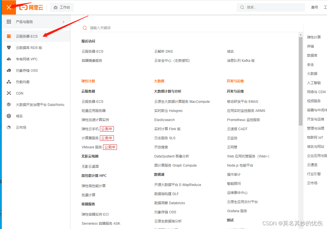Open Elasticsearch product link
Image resolution: width=327 pixels, height=229 pixels.
[x=164, y=120]
